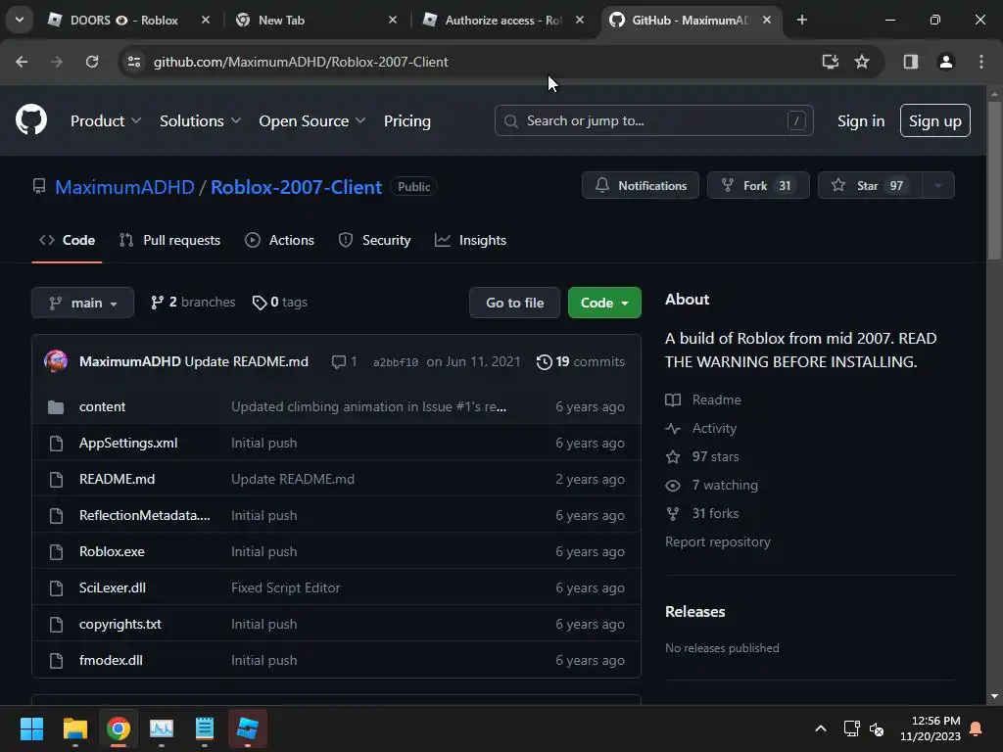Open the SciLexer.dll file
1003x752 pixels.
(113, 587)
